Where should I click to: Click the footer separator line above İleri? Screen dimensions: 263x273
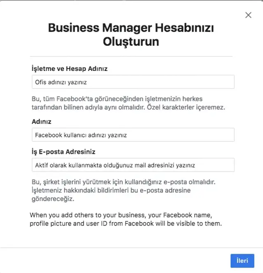coord(131,247)
